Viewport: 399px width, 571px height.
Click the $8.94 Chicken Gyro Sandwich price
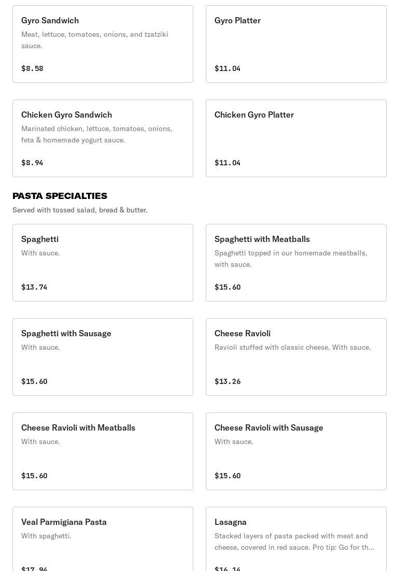pos(32,163)
